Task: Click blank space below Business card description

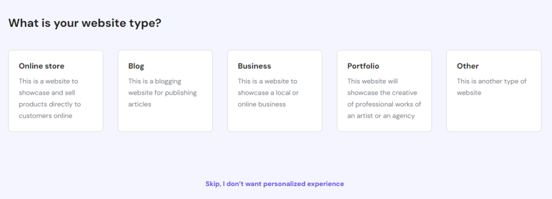Action: coord(274,119)
